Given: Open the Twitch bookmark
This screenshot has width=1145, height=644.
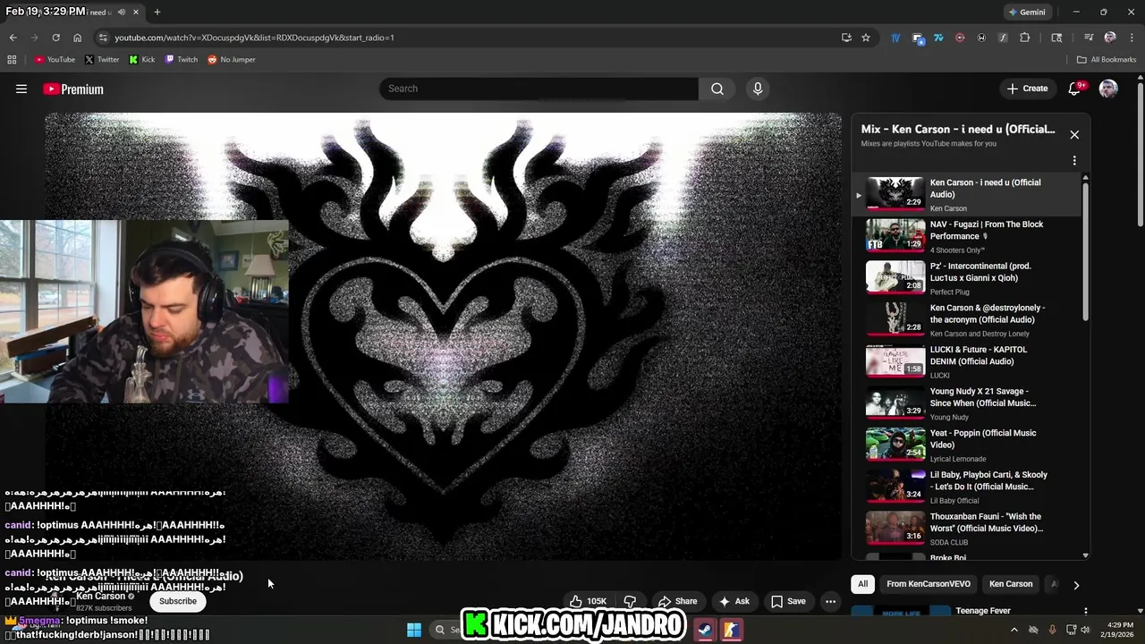Looking at the screenshot, I should (x=182, y=60).
